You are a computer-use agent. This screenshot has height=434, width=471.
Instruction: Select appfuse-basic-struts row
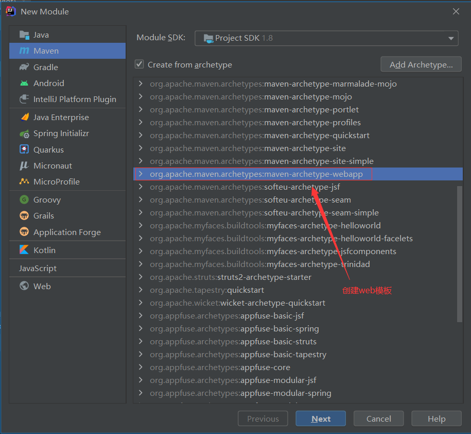click(298, 341)
